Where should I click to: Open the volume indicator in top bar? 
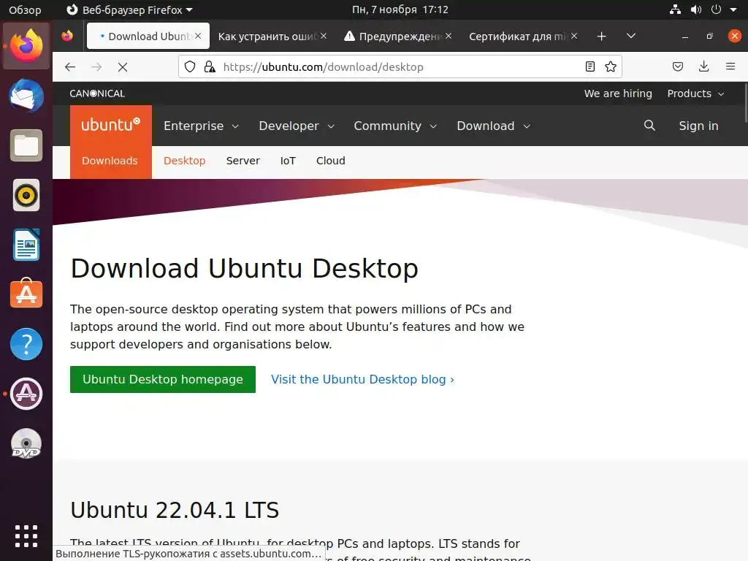(x=696, y=9)
